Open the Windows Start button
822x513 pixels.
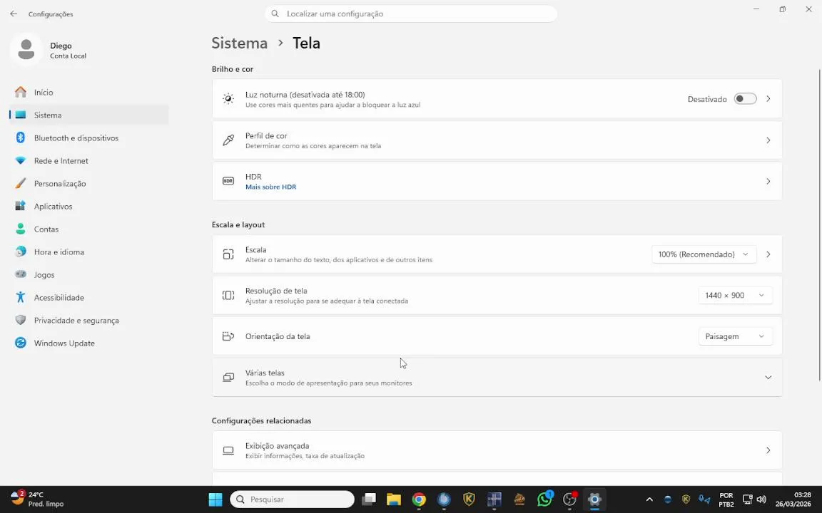point(215,499)
